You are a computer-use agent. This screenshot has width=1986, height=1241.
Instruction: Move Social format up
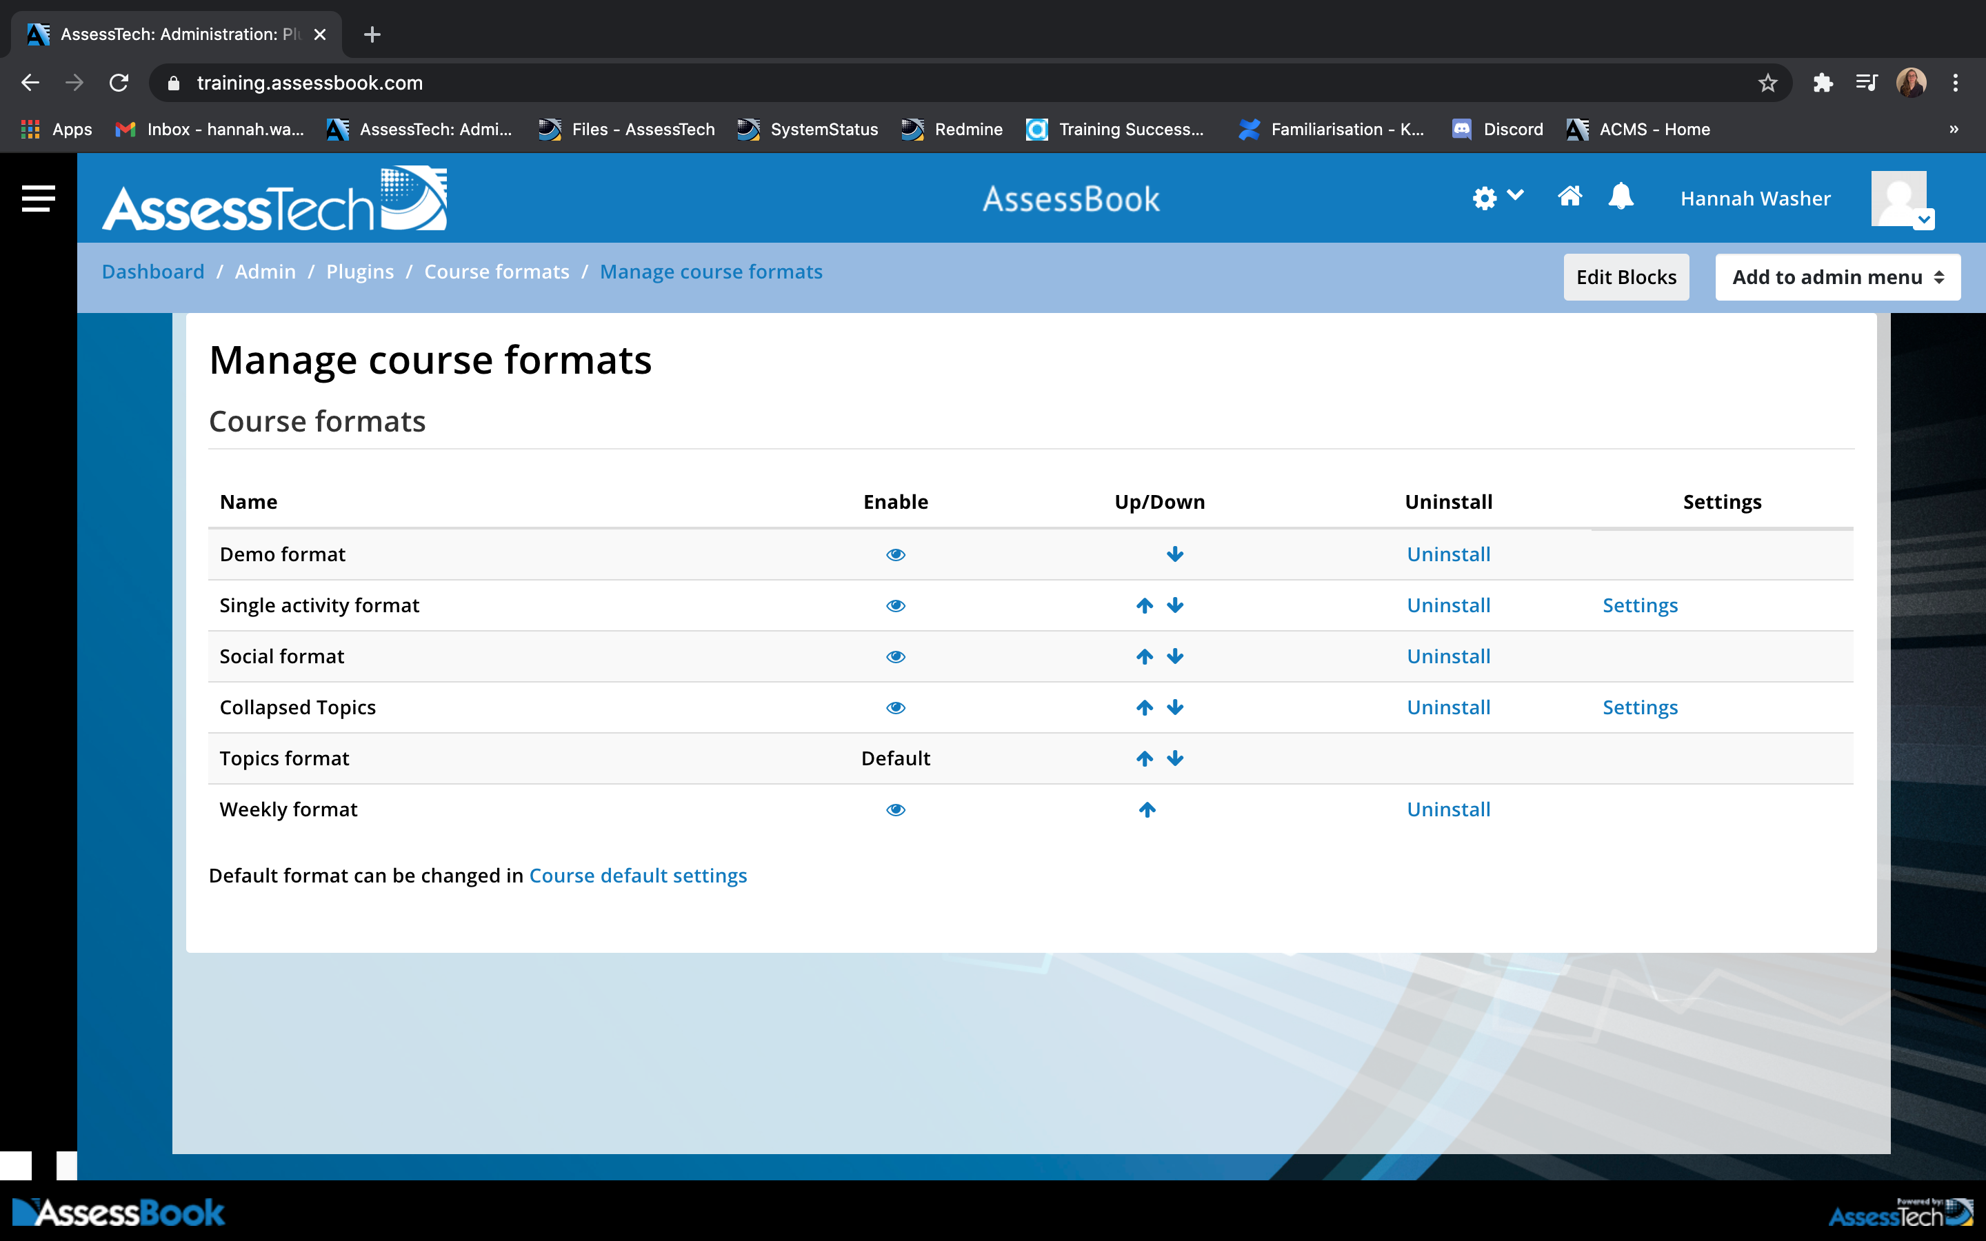pos(1145,656)
